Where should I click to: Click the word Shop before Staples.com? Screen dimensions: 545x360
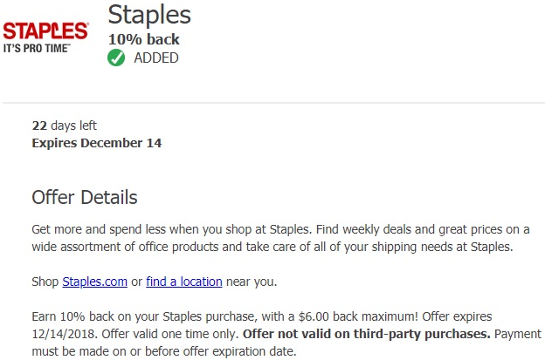click(x=45, y=282)
